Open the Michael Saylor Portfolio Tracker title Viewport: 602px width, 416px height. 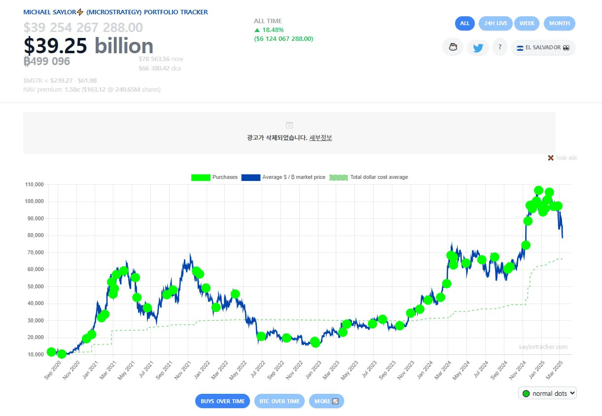coord(115,12)
